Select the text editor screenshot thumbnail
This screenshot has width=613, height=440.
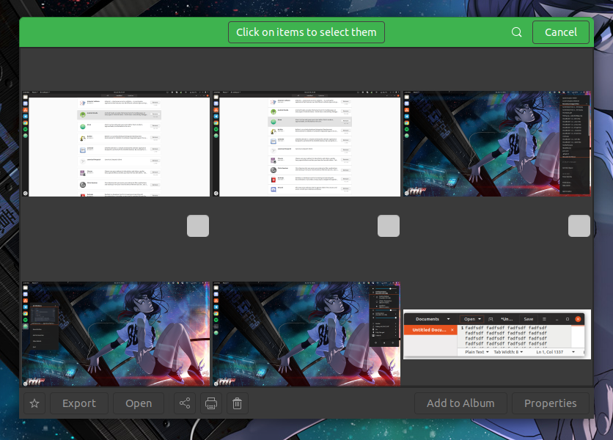pos(497,334)
